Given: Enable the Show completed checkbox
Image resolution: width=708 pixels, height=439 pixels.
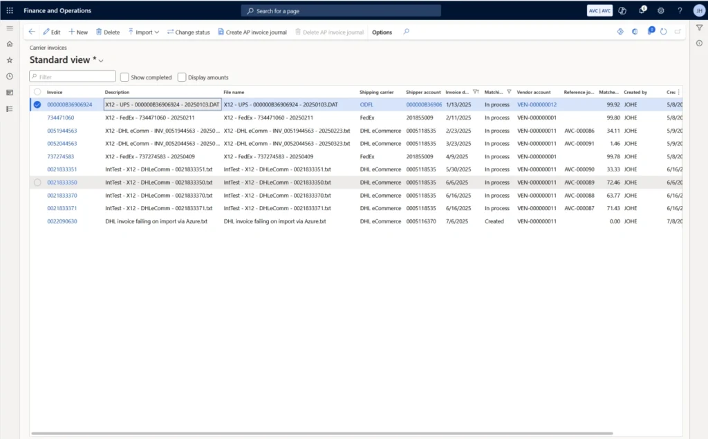Looking at the screenshot, I should 125,77.
